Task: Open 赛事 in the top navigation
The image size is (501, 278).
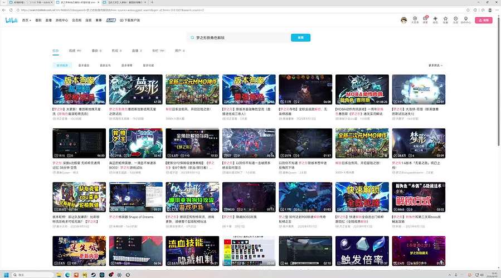Action: pyautogui.click(x=99, y=20)
